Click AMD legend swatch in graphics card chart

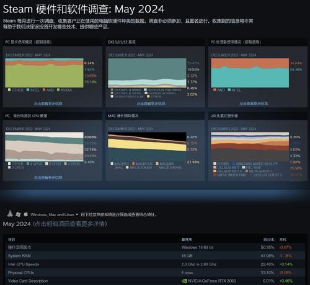click(x=44, y=90)
